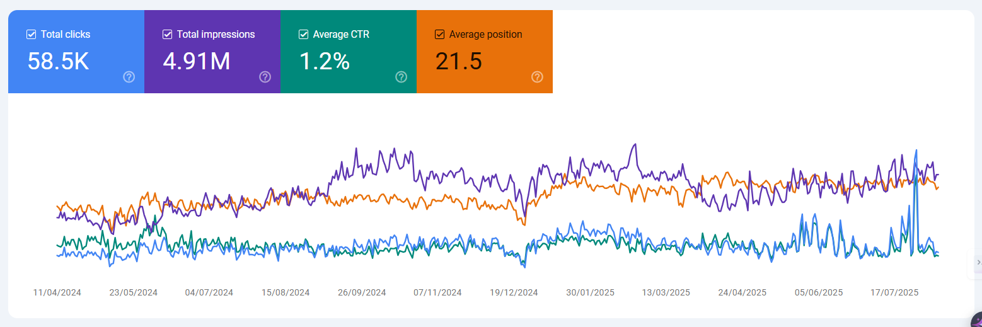This screenshot has height=327, width=982.
Task: Click the 13/03/2025 axis date label
Action: click(666, 293)
